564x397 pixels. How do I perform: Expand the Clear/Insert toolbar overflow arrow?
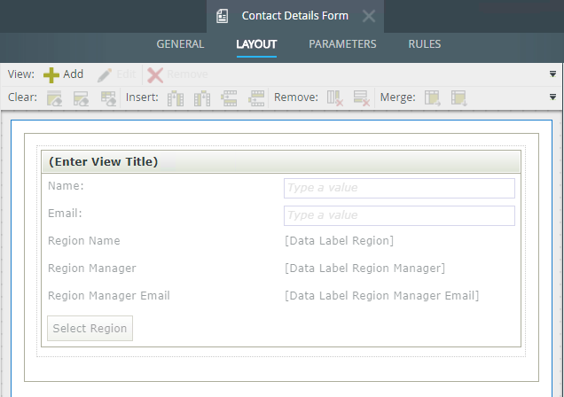point(552,97)
